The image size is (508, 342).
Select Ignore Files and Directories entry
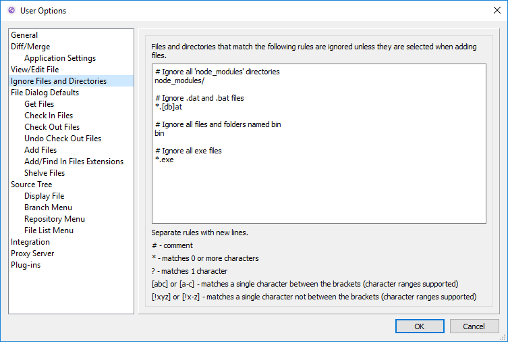point(59,81)
